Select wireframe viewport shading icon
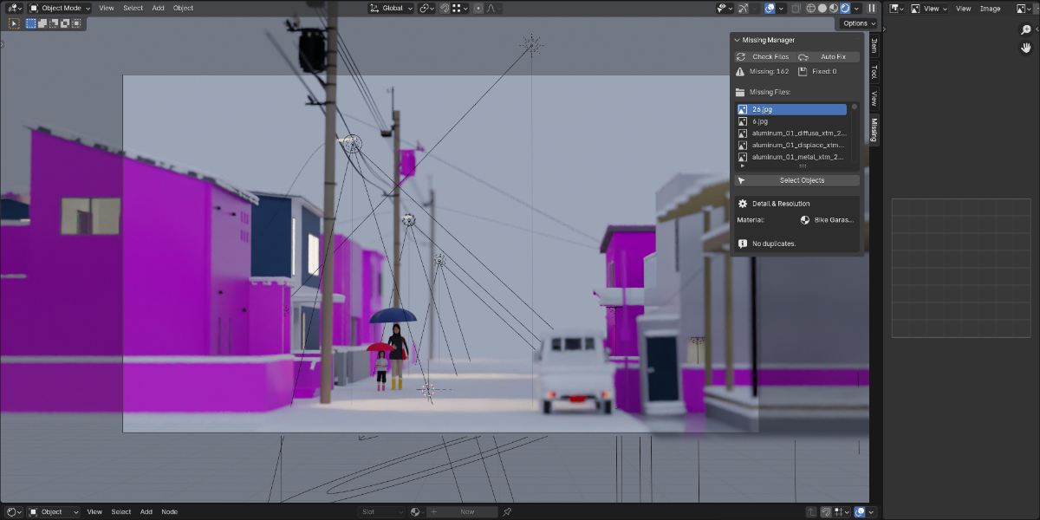This screenshot has width=1040, height=520. pyautogui.click(x=811, y=8)
